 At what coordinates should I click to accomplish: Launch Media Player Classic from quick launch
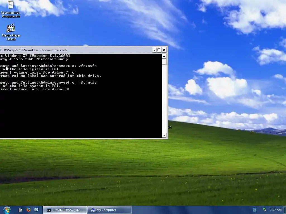coord(20,210)
